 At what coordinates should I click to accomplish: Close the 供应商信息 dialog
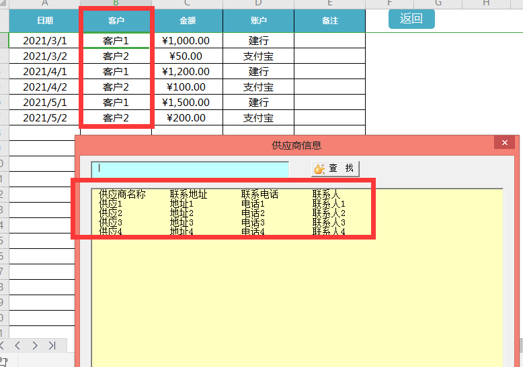(505, 142)
